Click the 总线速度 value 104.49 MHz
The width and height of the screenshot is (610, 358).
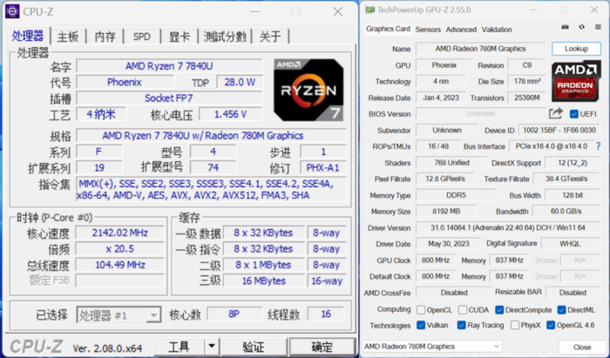pos(120,265)
